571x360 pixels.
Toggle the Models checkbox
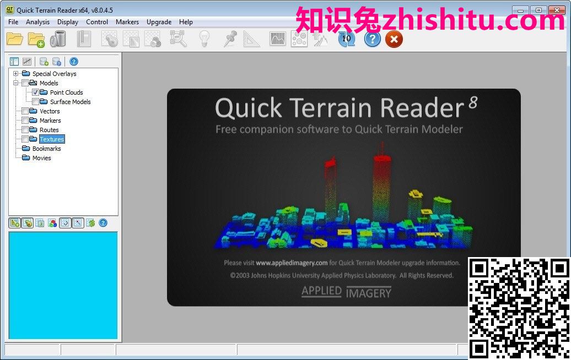pos(25,83)
